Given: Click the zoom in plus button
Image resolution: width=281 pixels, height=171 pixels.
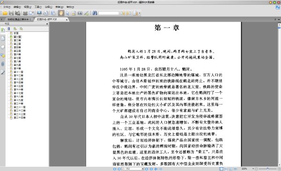Looking at the screenshot, I should click(279, 169).
